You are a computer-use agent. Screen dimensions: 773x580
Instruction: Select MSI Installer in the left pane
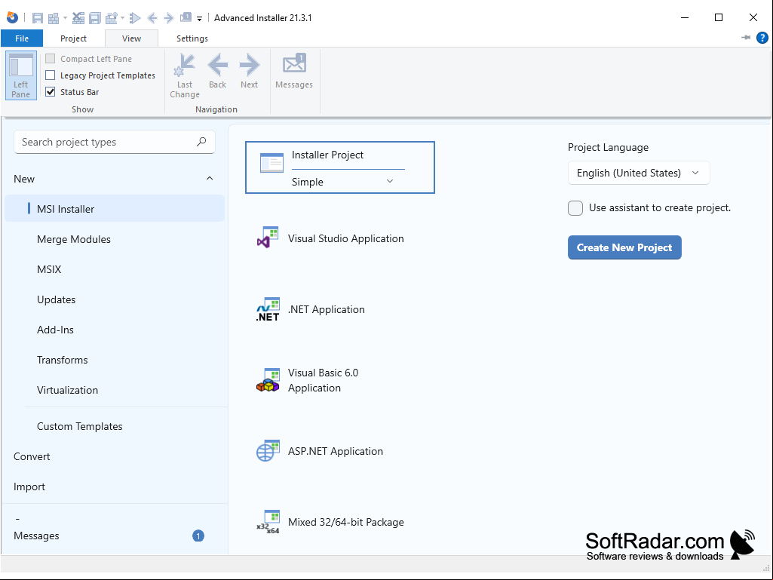click(x=115, y=209)
